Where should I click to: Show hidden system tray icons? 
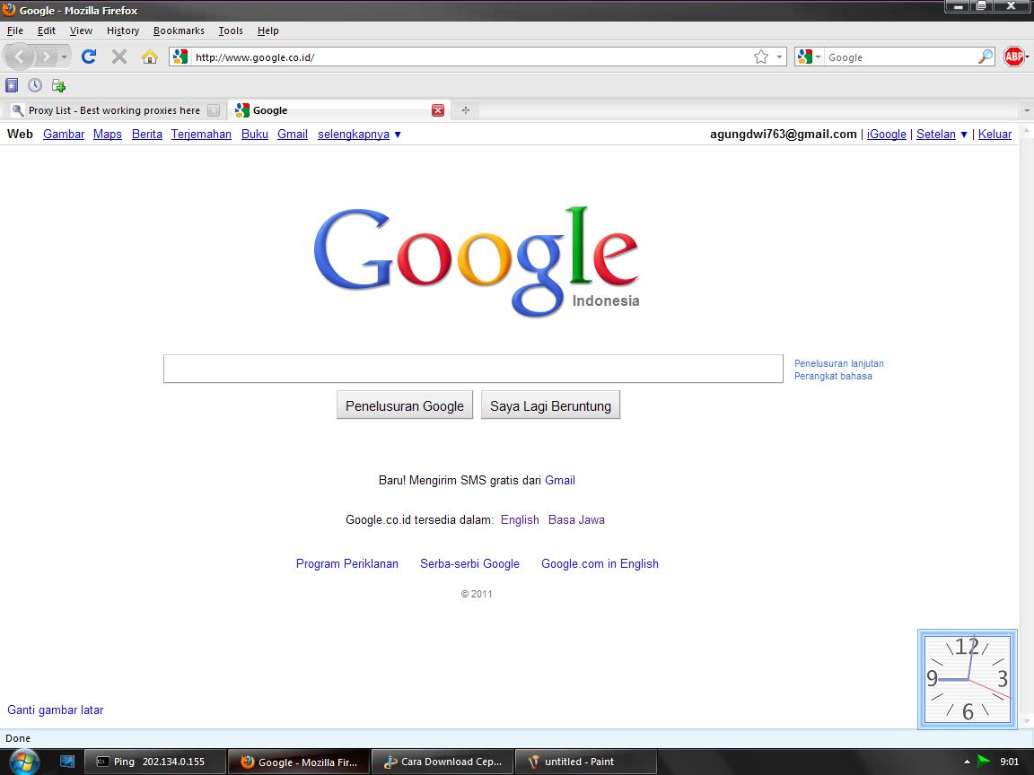pyautogui.click(x=967, y=762)
